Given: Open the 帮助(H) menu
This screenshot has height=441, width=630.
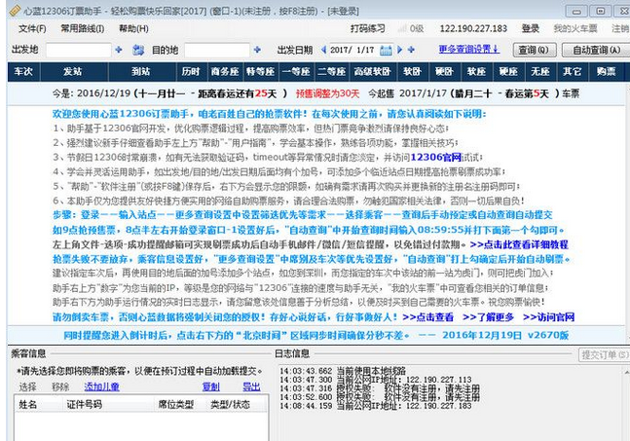Looking at the screenshot, I should [x=133, y=29].
